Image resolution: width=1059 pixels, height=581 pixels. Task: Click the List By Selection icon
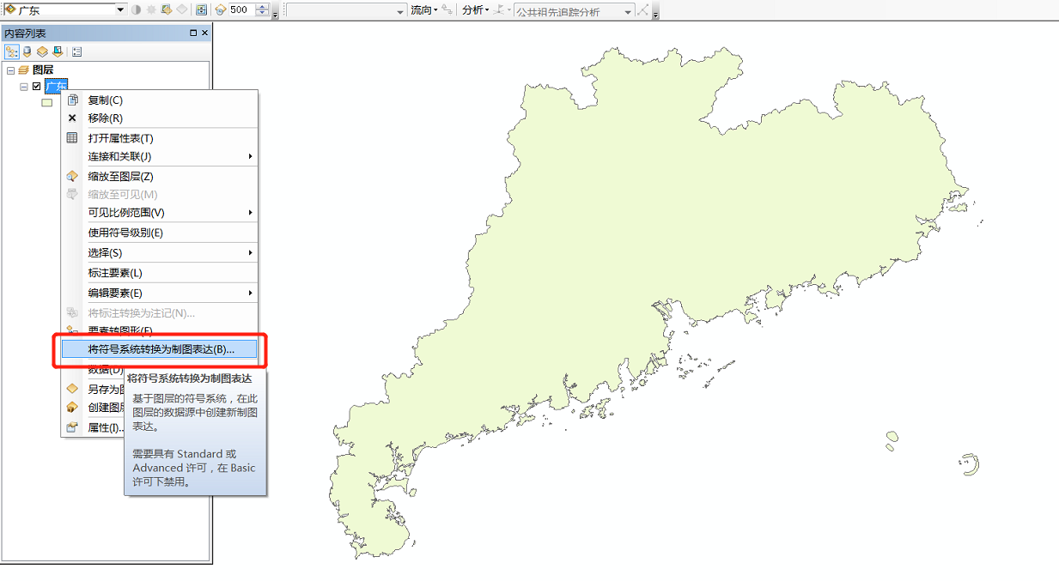[x=57, y=51]
